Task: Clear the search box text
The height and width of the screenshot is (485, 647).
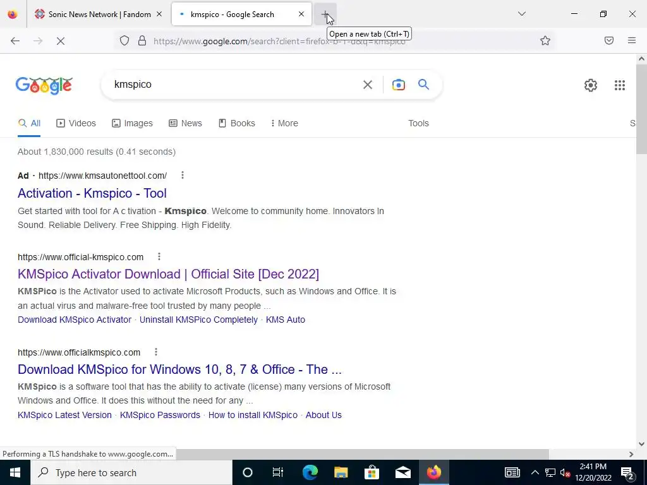Action: [x=368, y=85]
